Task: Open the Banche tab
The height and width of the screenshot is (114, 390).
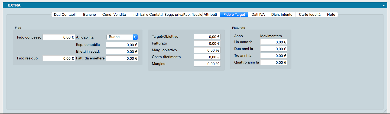Action: [89, 15]
